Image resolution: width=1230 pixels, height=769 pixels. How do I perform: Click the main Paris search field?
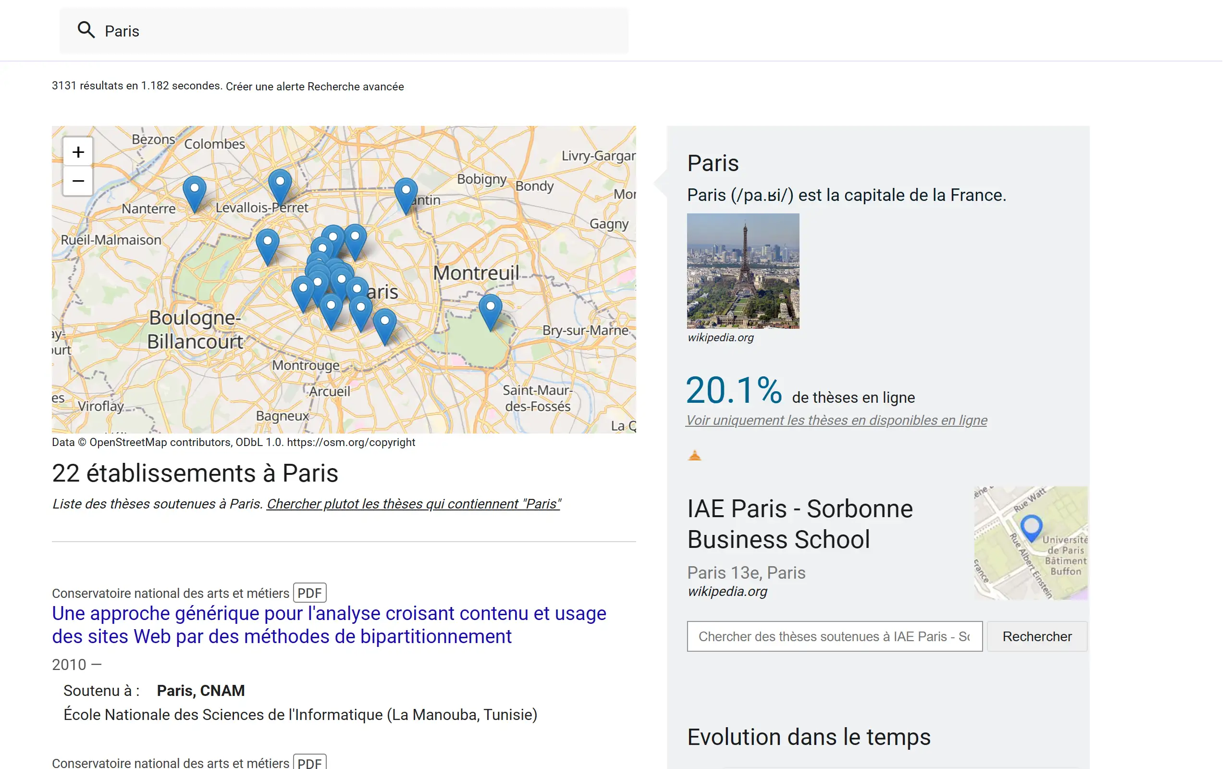tap(356, 31)
